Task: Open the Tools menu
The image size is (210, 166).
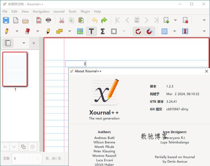Action: click(x=72, y=12)
